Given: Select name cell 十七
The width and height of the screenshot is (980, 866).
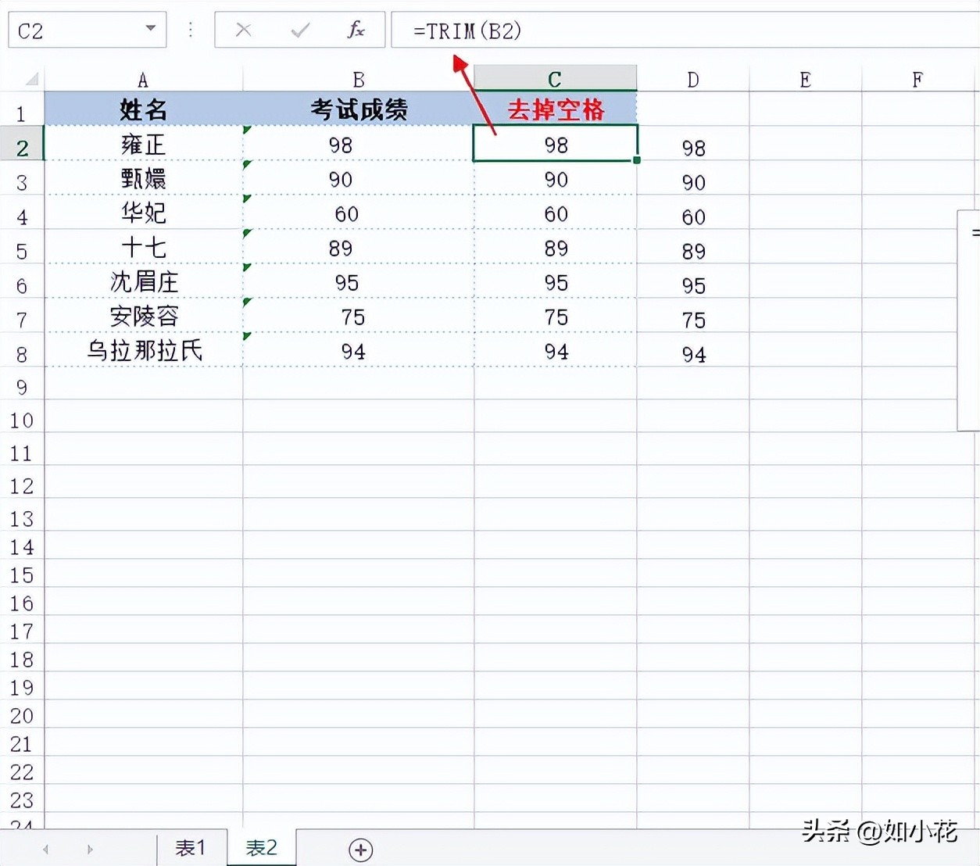Looking at the screenshot, I should click(x=144, y=248).
